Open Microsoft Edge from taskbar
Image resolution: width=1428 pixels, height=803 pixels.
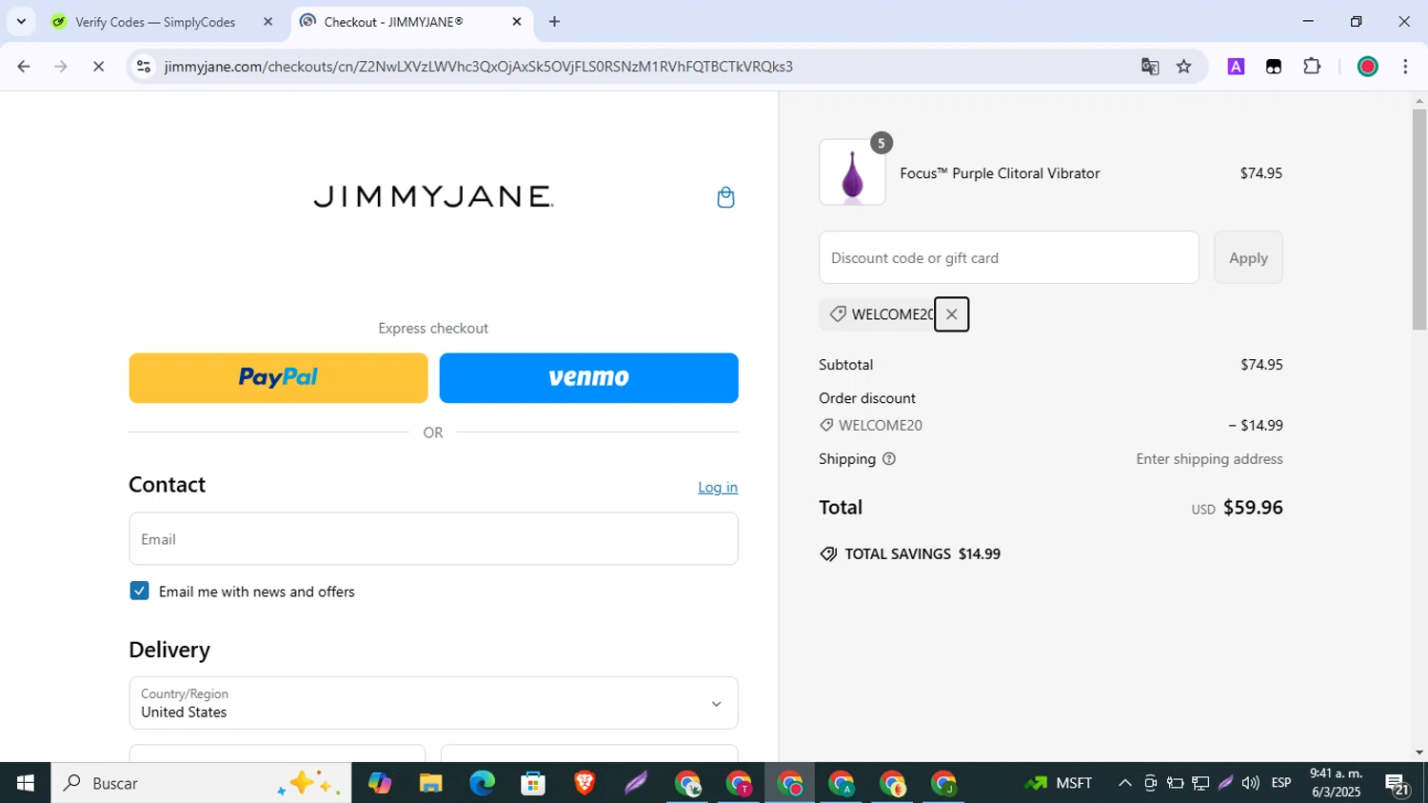pyautogui.click(x=482, y=783)
